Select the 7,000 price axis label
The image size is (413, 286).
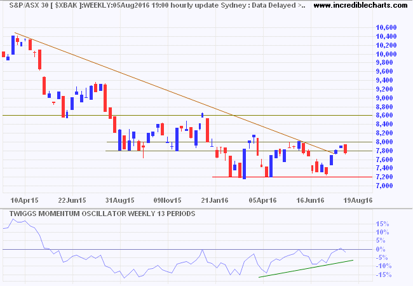pyautogui.click(x=386, y=186)
